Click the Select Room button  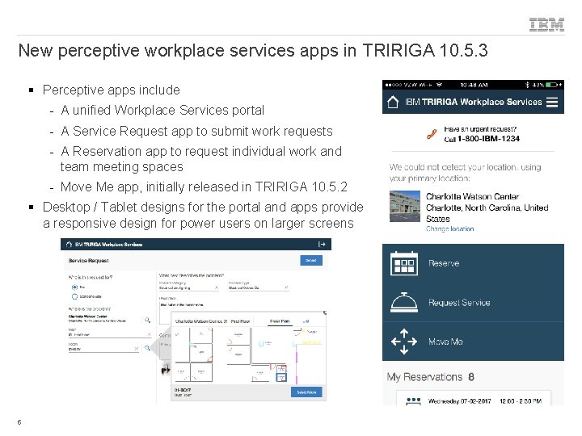[x=306, y=392]
